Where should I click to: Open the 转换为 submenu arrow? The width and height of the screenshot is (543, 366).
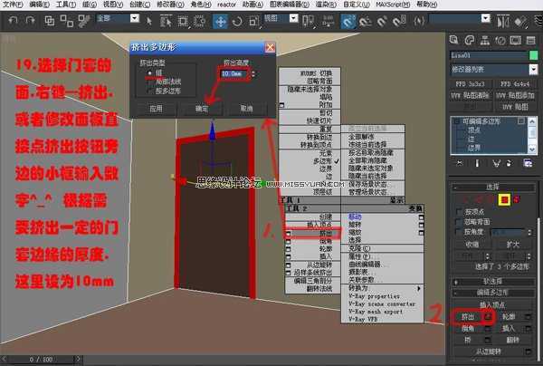coord(419,288)
